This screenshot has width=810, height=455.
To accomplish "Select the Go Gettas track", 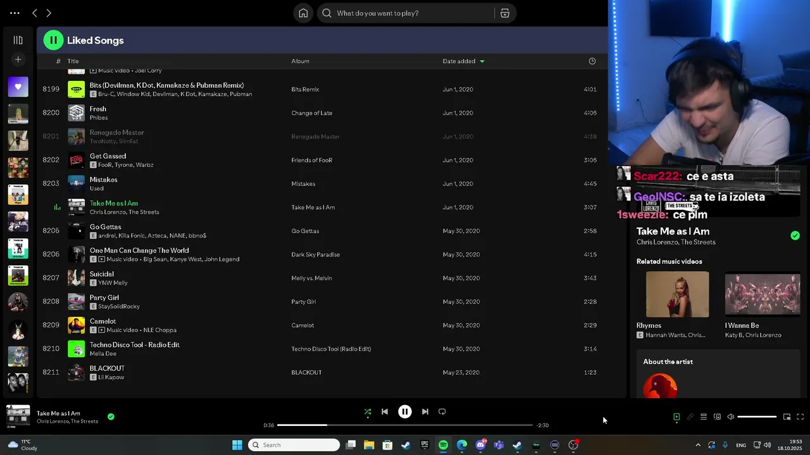I will (x=105, y=227).
